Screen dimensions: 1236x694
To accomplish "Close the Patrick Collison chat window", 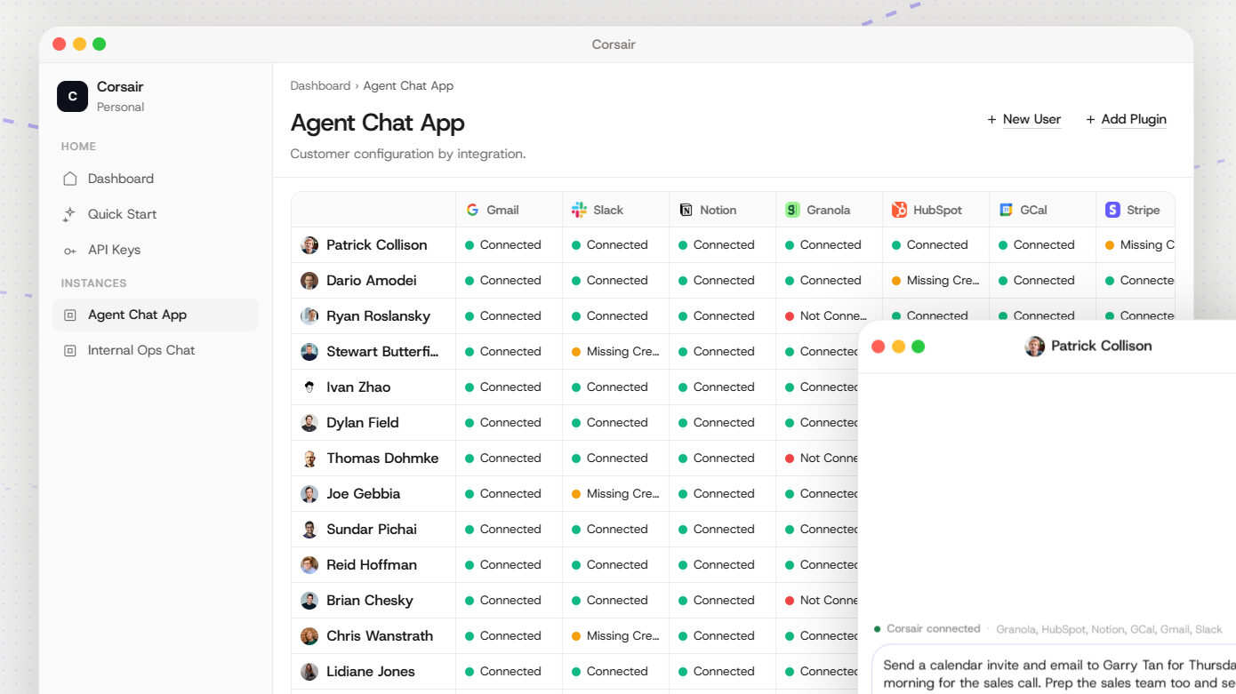I will pyautogui.click(x=879, y=347).
